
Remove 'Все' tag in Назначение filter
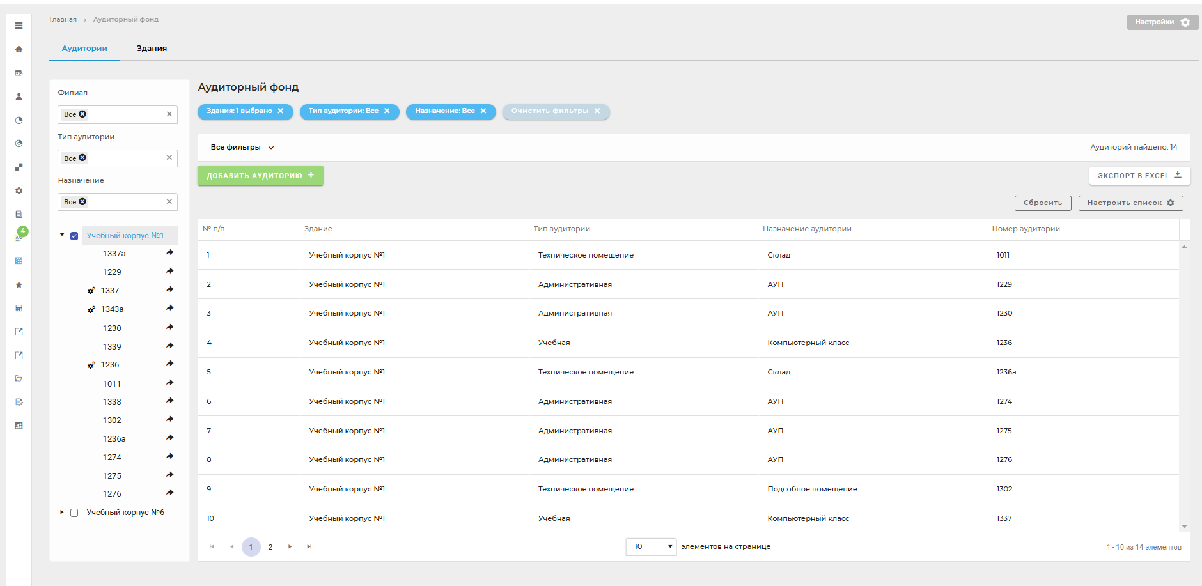[x=82, y=201]
